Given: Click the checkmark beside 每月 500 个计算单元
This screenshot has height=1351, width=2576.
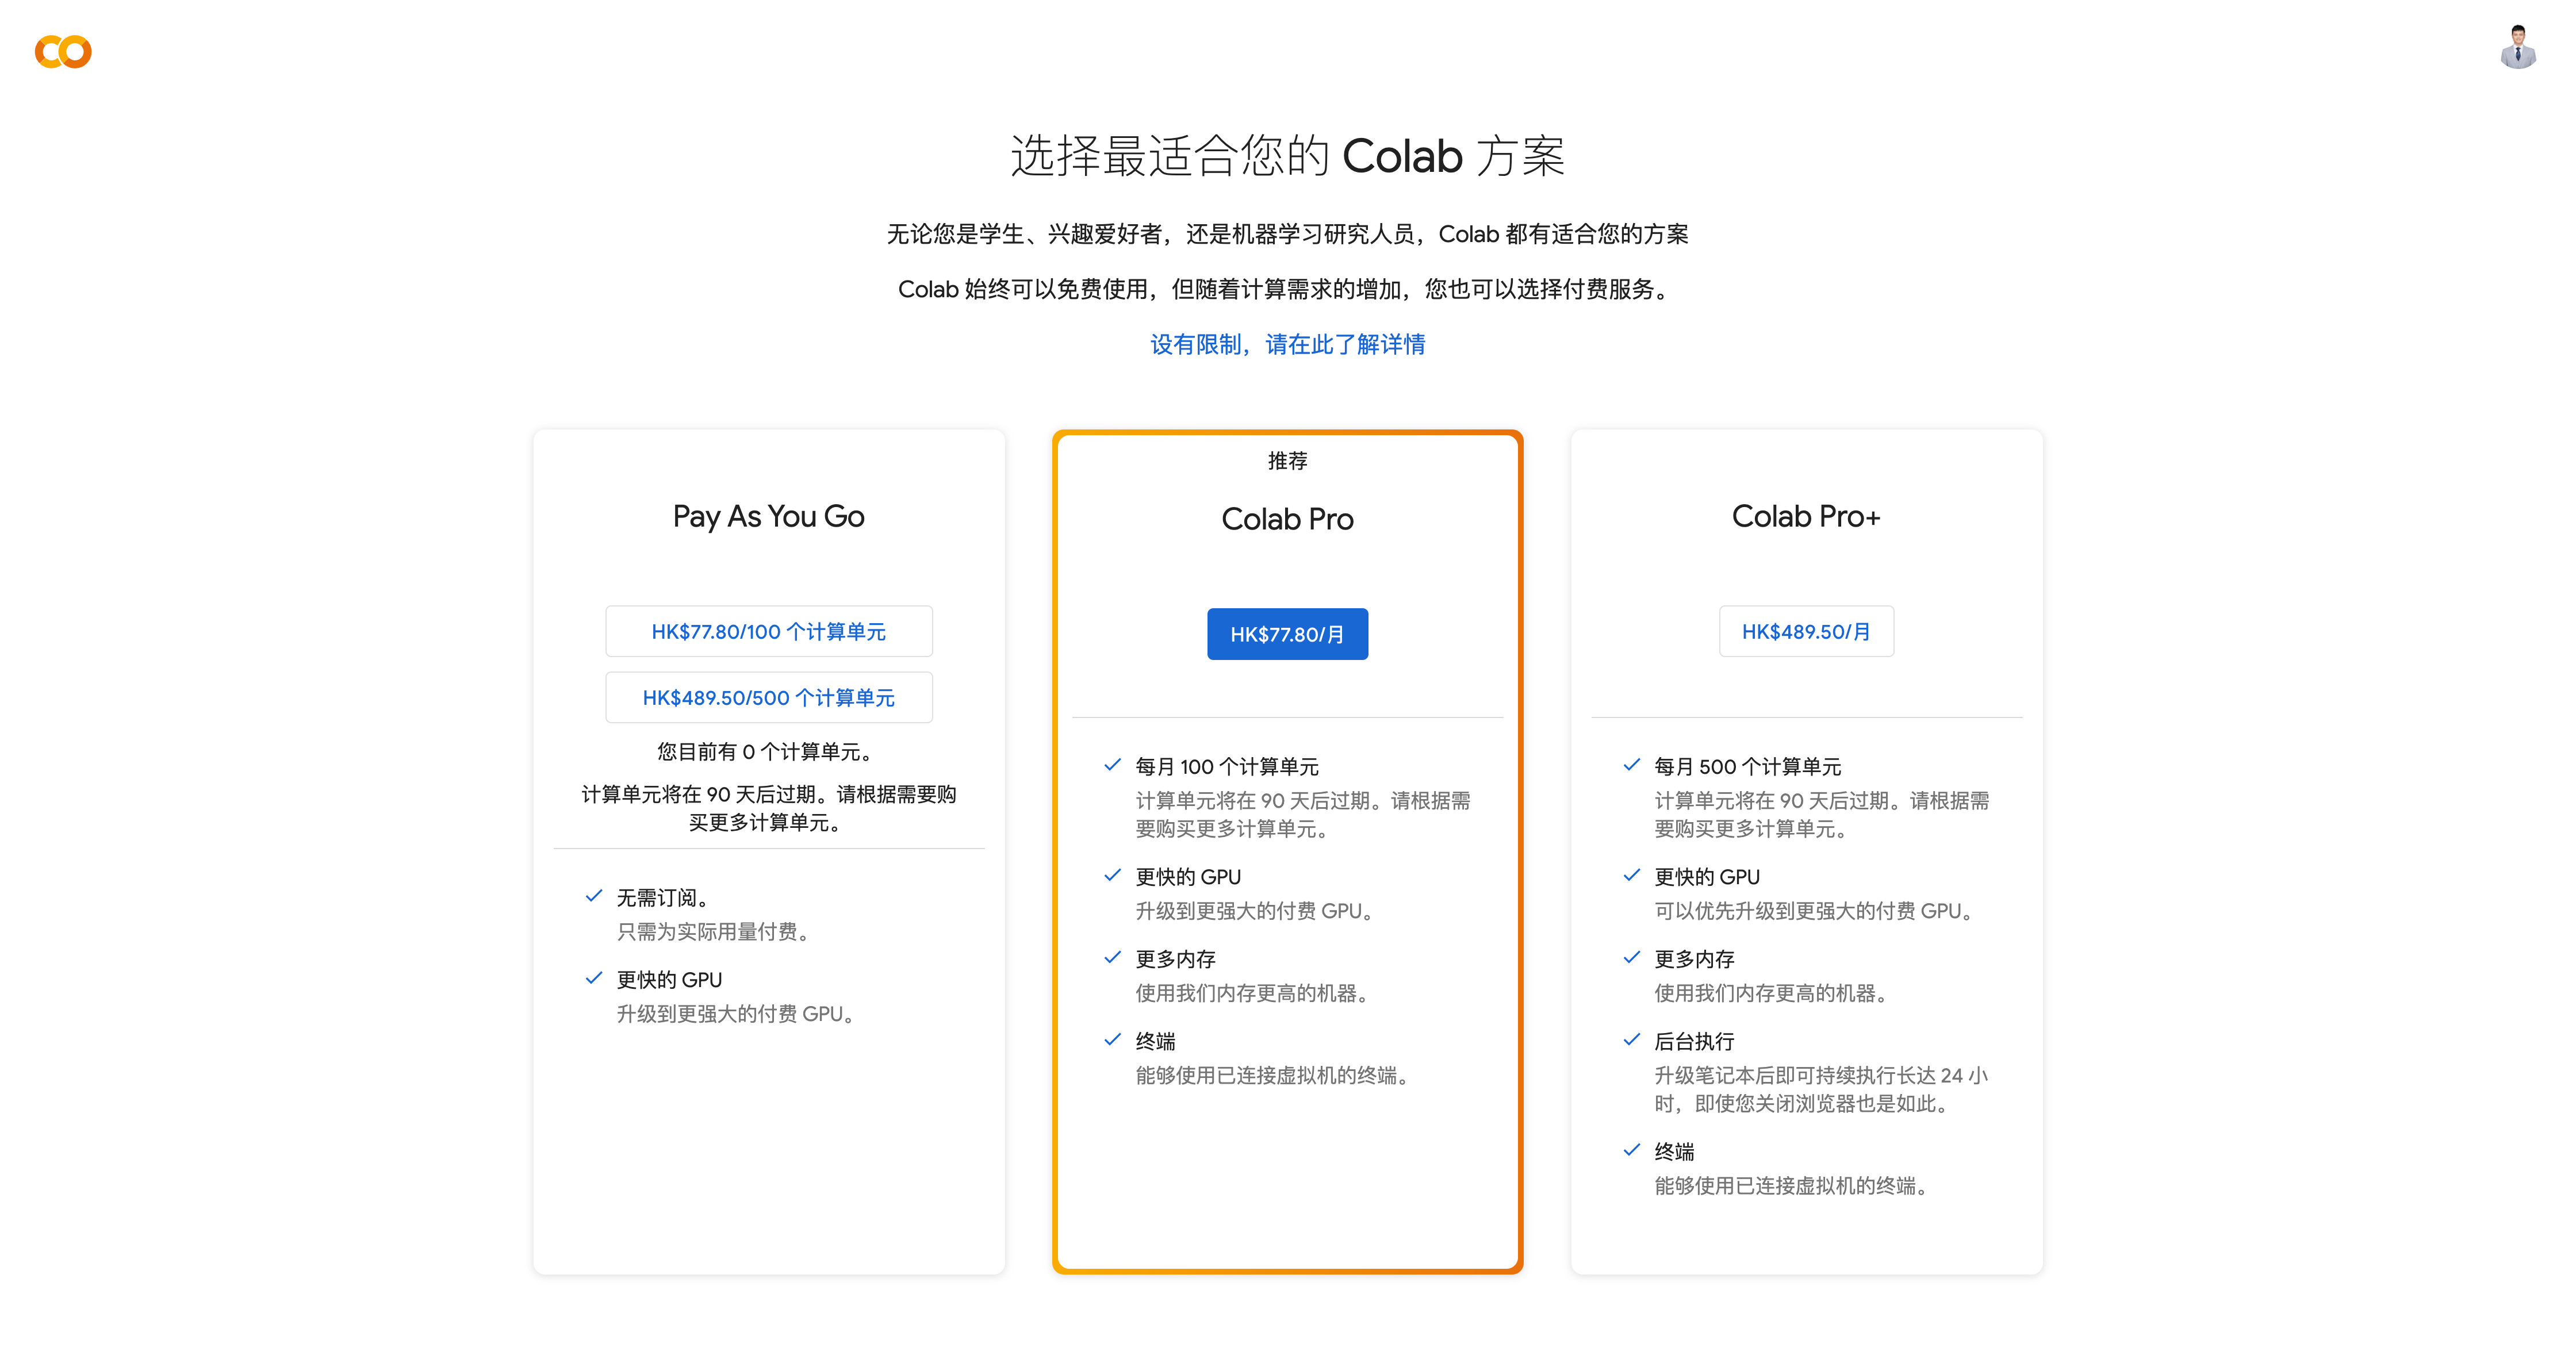Looking at the screenshot, I should point(1631,765).
